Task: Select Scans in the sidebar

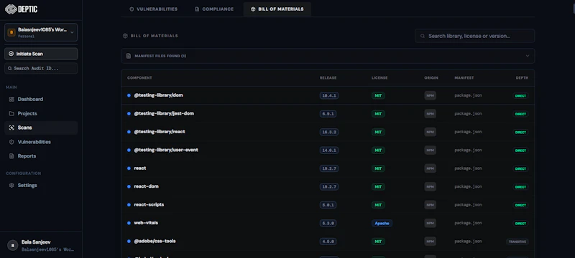Action: coord(41,128)
